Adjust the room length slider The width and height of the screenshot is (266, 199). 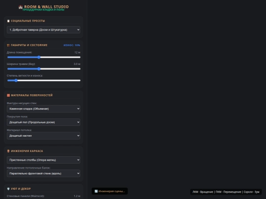(x=44, y=57)
